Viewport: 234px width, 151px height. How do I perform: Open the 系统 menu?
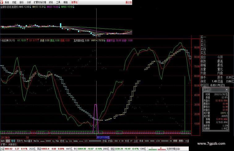coord(7,2)
